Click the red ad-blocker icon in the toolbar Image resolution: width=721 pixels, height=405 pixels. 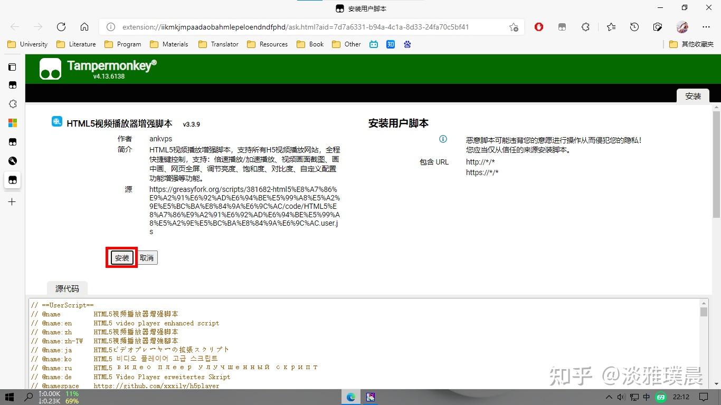(539, 26)
